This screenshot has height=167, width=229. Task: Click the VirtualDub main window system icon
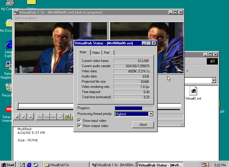pyautogui.click(x=16, y=12)
